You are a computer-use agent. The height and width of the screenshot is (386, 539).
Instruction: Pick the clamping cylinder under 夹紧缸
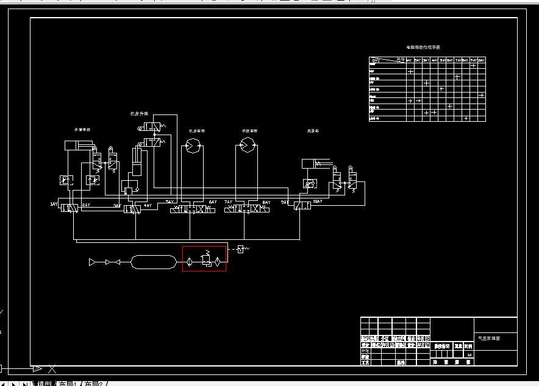coord(316,164)
